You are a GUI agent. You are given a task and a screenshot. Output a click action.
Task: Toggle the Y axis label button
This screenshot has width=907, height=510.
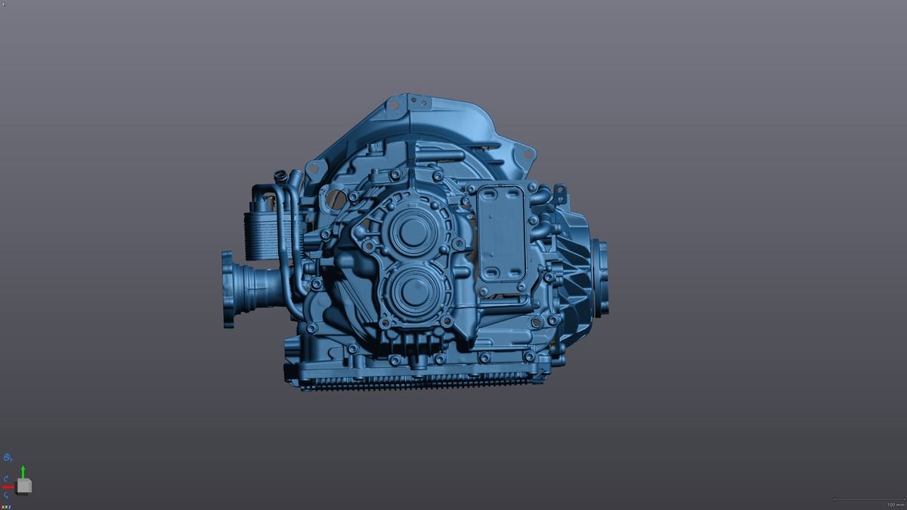(6, 507)
